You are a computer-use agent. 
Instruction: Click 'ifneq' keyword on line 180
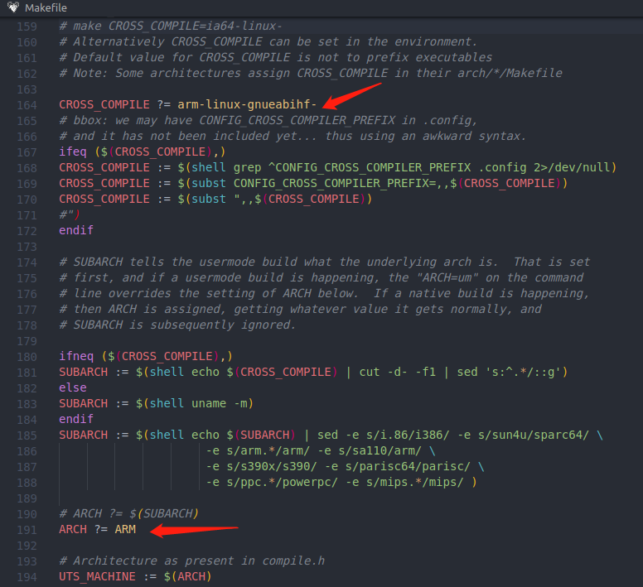coord(76,356)
